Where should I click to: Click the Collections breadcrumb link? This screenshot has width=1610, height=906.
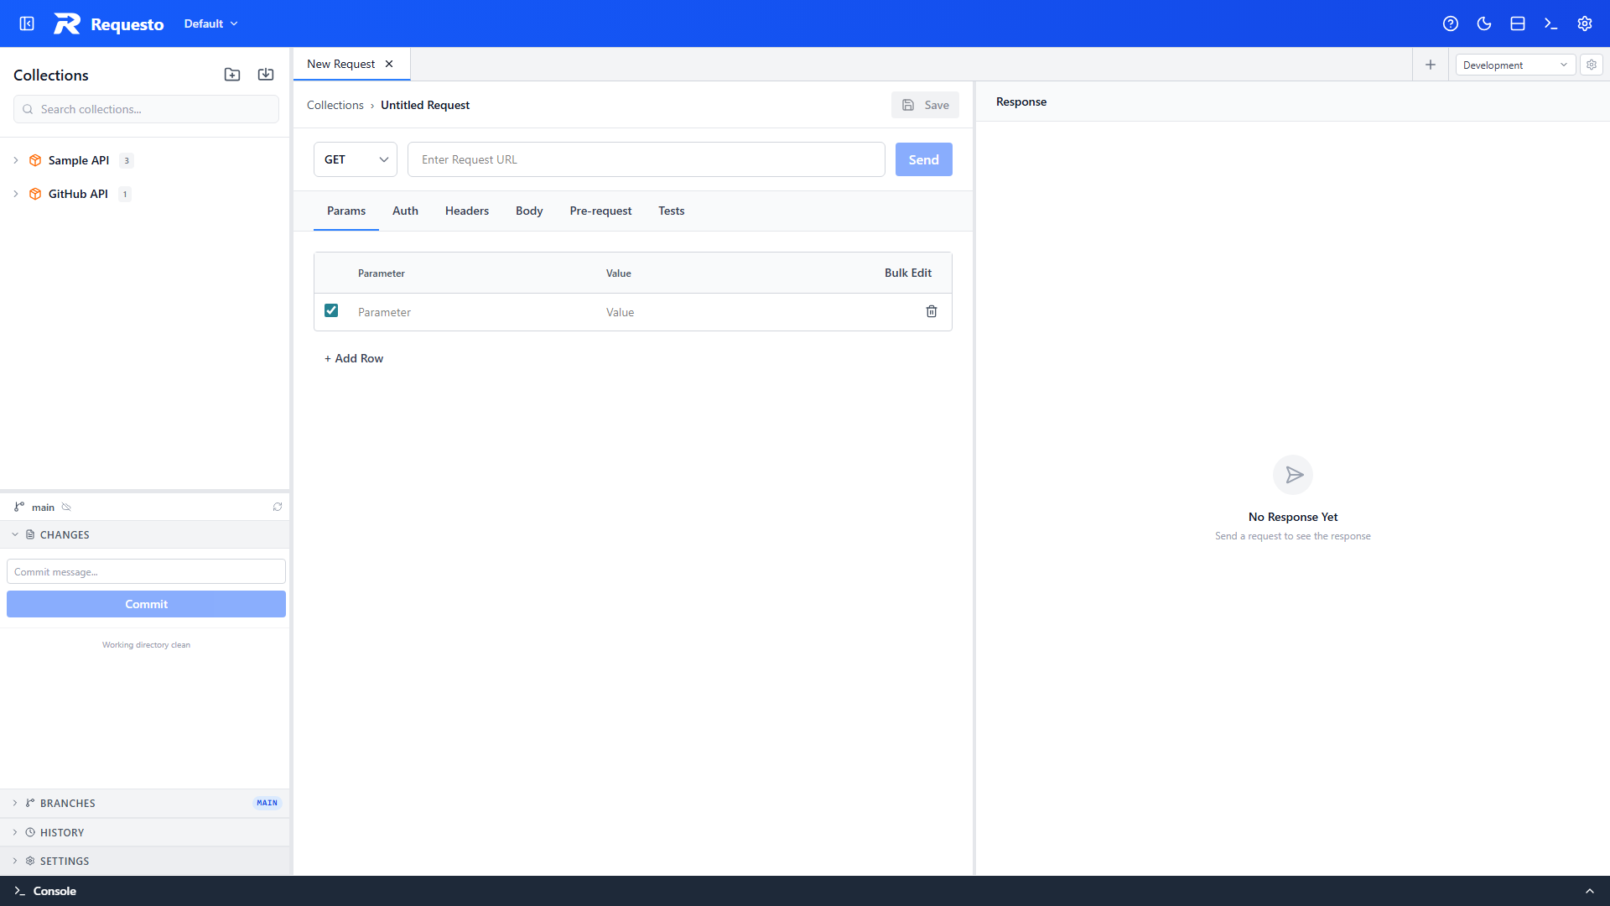335,105
